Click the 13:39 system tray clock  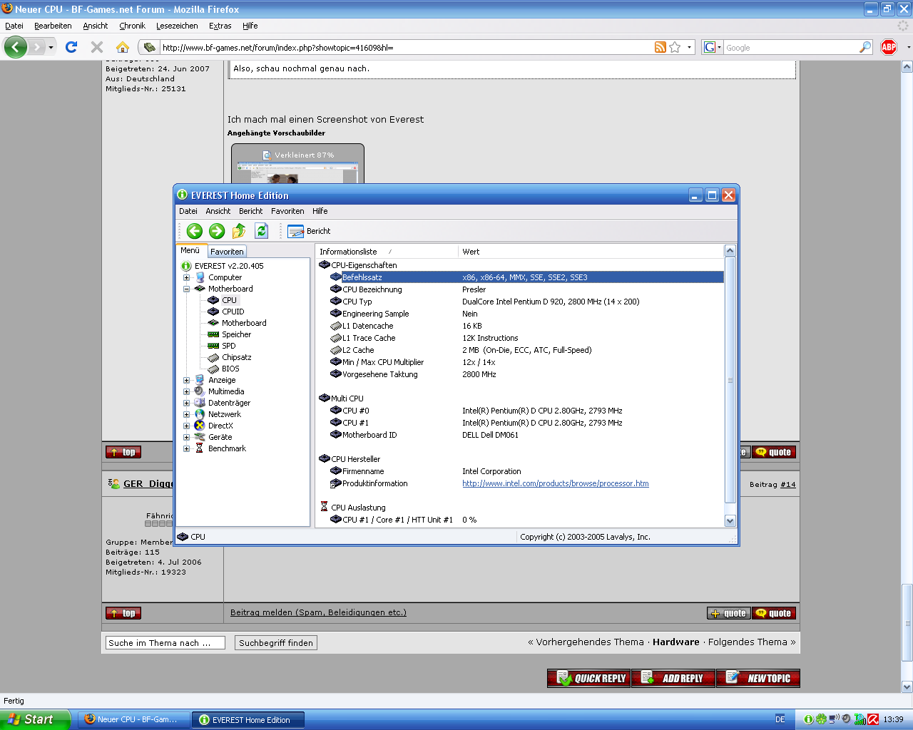pos(893,719)
